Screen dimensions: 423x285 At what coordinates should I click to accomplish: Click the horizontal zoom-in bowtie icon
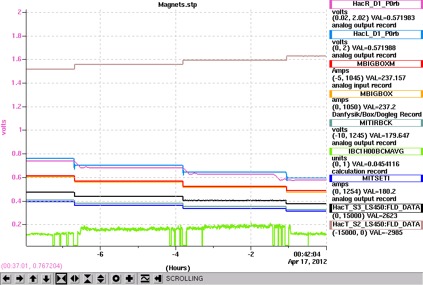pyautogui.click(x=61, y=279)
